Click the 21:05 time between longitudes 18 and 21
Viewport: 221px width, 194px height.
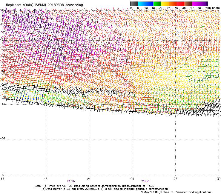click(71, 181)
